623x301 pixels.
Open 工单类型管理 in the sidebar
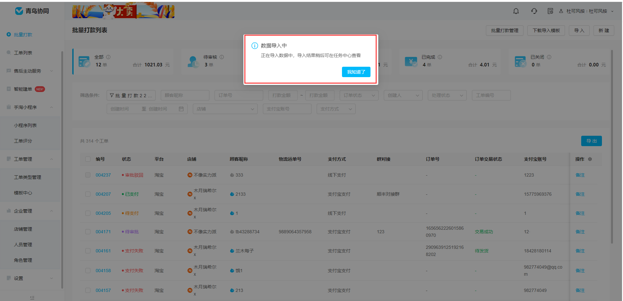click(28, 177)
